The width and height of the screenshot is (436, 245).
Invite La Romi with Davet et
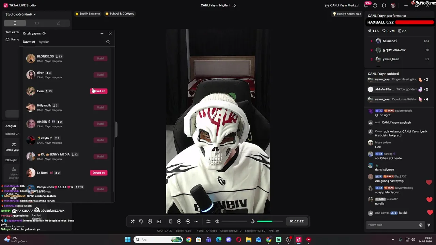(x=98, y=173)
